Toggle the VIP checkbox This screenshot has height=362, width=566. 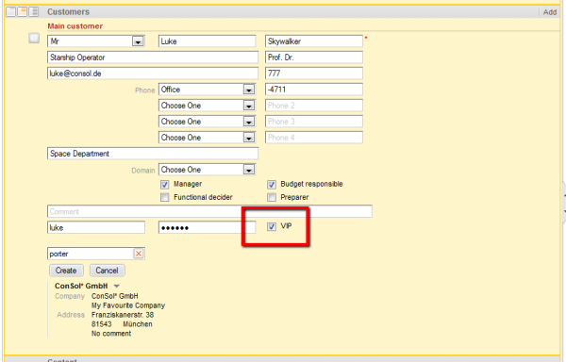coord(272,226)
